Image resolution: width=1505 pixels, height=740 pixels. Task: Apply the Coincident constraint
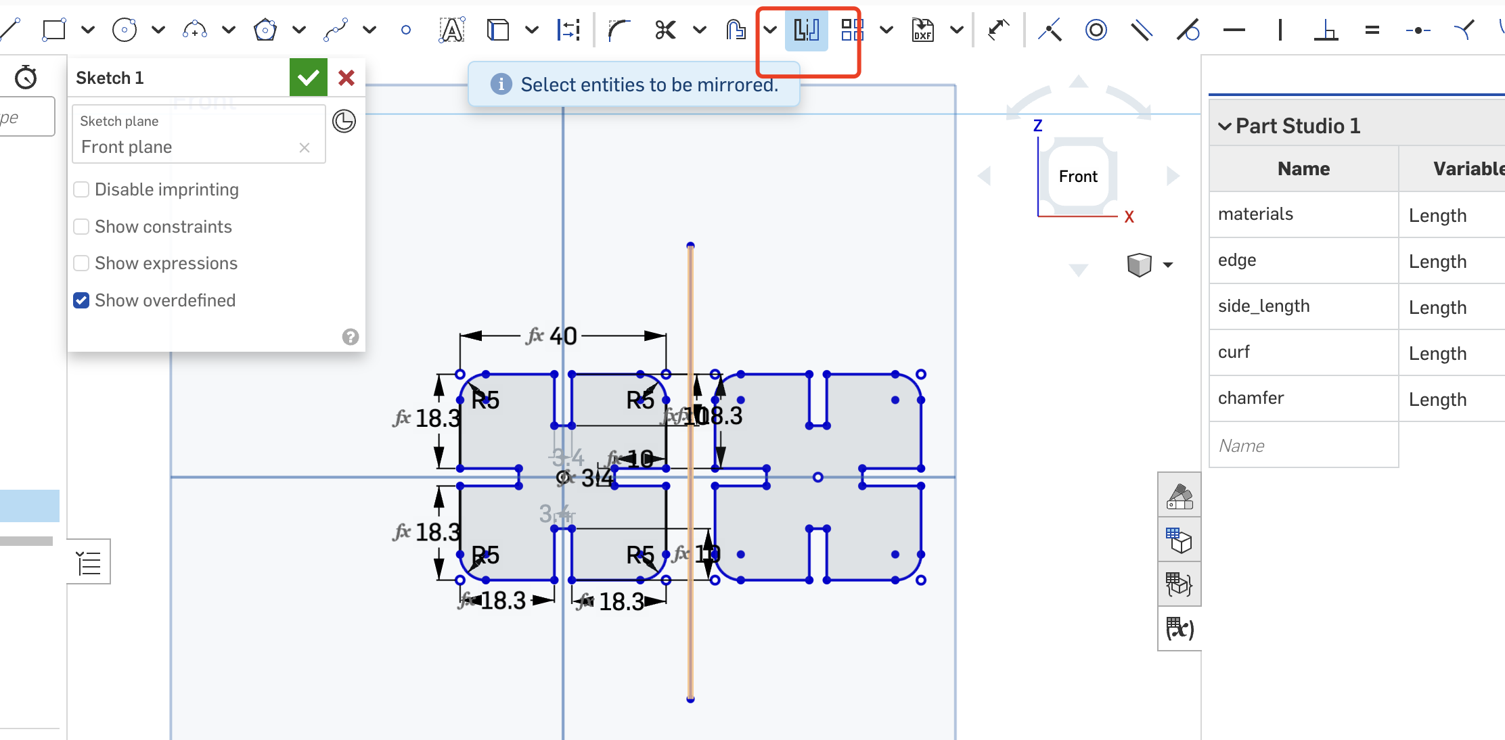(x=1050, y=30)
